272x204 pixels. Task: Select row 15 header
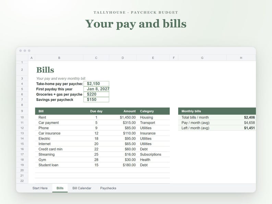(22, 144)
